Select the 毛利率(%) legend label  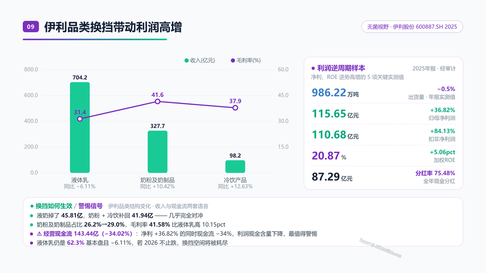coord(248,60)
